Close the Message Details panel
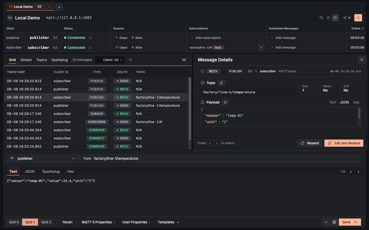Screen dimensions: 369x230 tap(362, 60)
